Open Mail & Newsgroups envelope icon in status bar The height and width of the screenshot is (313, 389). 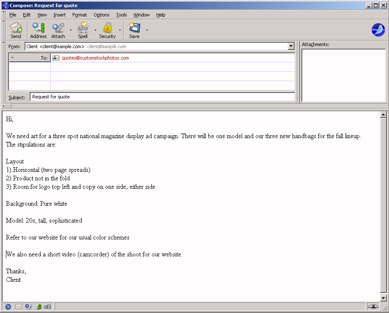tap(19, 307)
